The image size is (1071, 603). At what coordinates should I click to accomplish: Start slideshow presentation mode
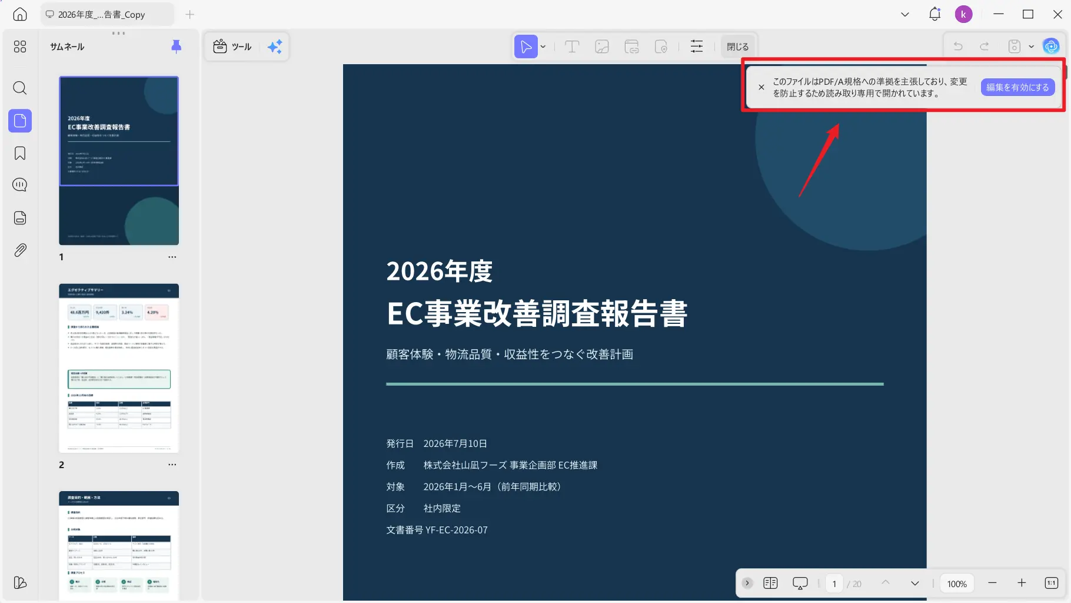point(800,583)
